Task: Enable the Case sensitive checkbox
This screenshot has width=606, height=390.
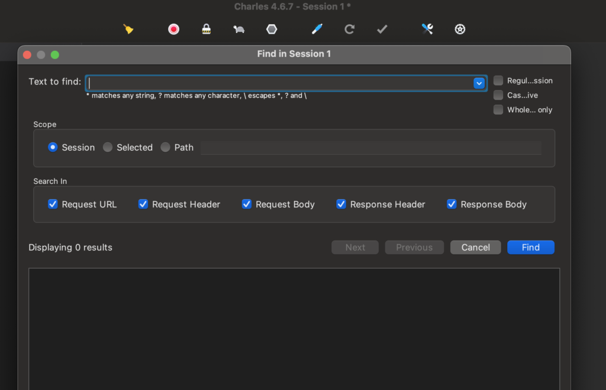Action: tap(498, 95)
